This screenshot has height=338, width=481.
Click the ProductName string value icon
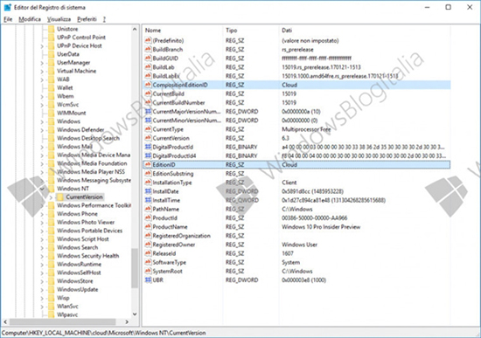(x=148, y=227)
